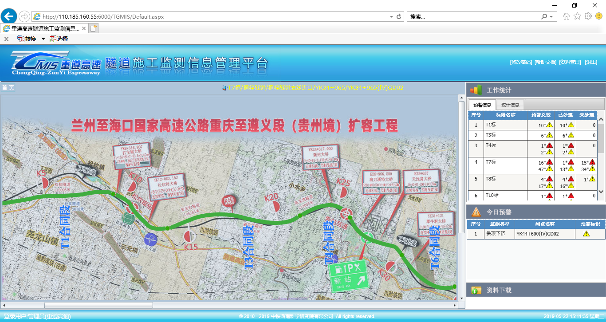Click the 修改密码 link
Image resolution: width=606 pixels, height=322 pixels.
[x=521, y=63]
